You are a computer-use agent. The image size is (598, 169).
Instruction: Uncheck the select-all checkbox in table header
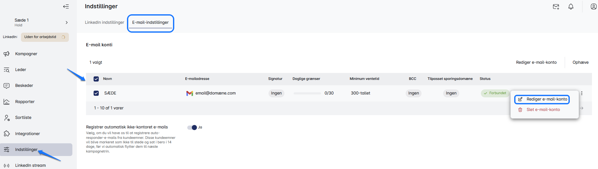tap(96, 79)
